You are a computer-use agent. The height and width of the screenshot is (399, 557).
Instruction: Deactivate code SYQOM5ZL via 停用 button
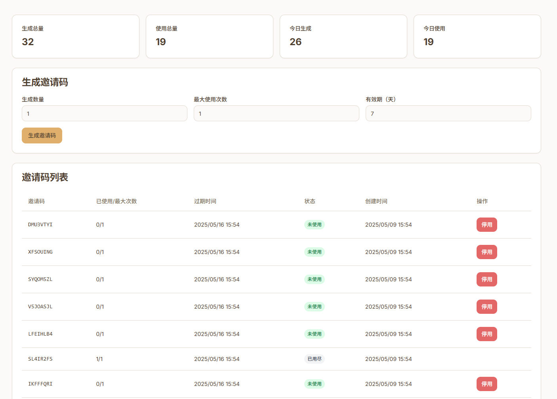pos(486,279)
